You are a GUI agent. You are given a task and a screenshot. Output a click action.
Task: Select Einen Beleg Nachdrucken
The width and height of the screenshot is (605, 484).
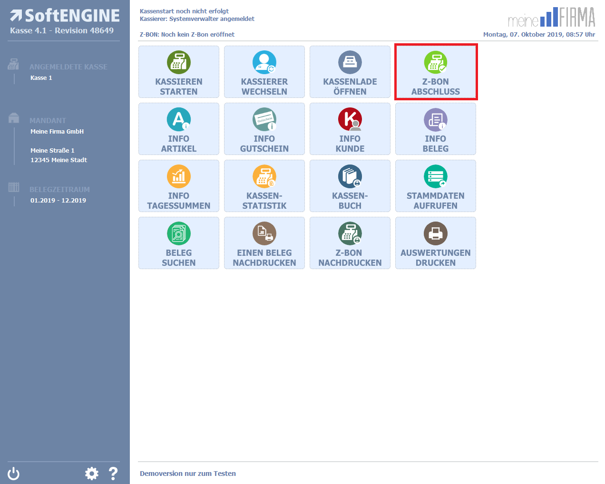coord(264,243)
